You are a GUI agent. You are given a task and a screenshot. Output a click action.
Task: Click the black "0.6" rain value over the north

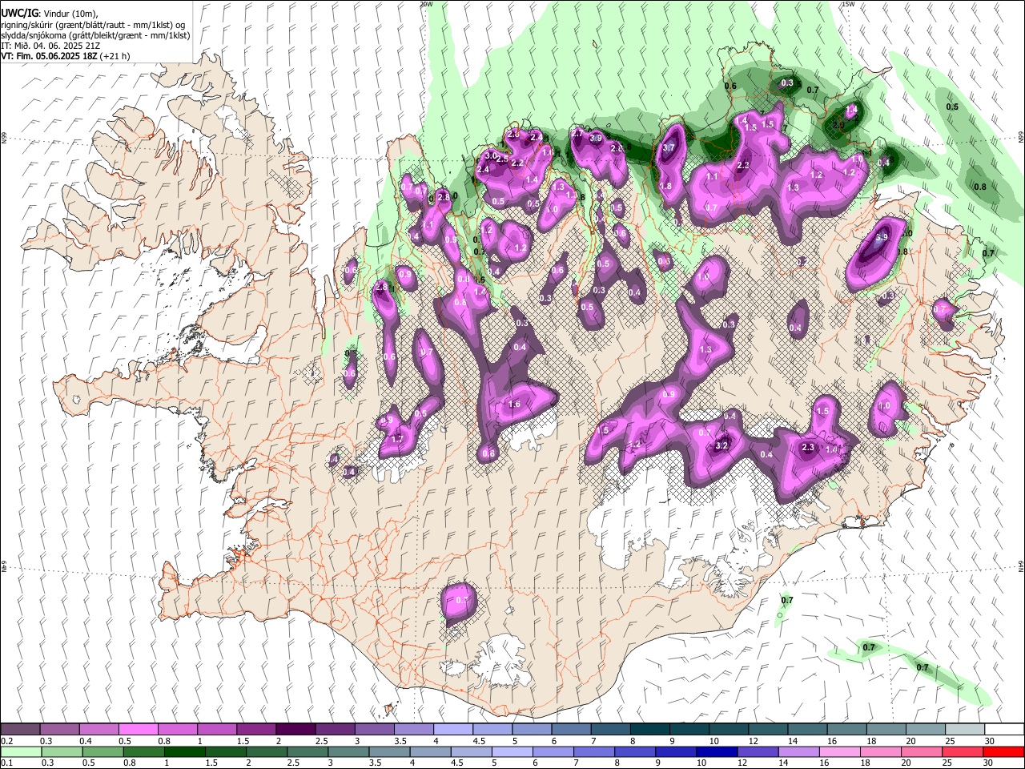[x=730, y=86]
